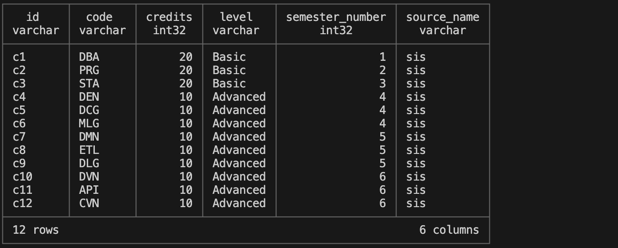Select the STA code cell
Image resolution: width=618 pixels, height=248 pixels.
point(89,84)
